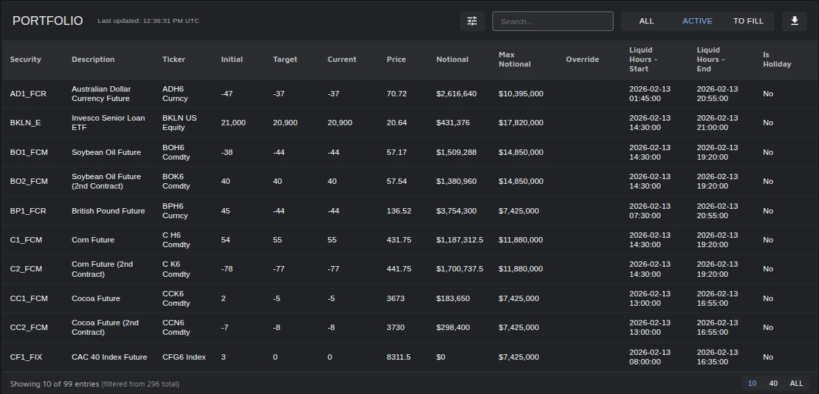Image resolution: width=819 pixels, height=394 pixels.
Task: Show 10 entries per page
Action: click(x=752, y=383)
